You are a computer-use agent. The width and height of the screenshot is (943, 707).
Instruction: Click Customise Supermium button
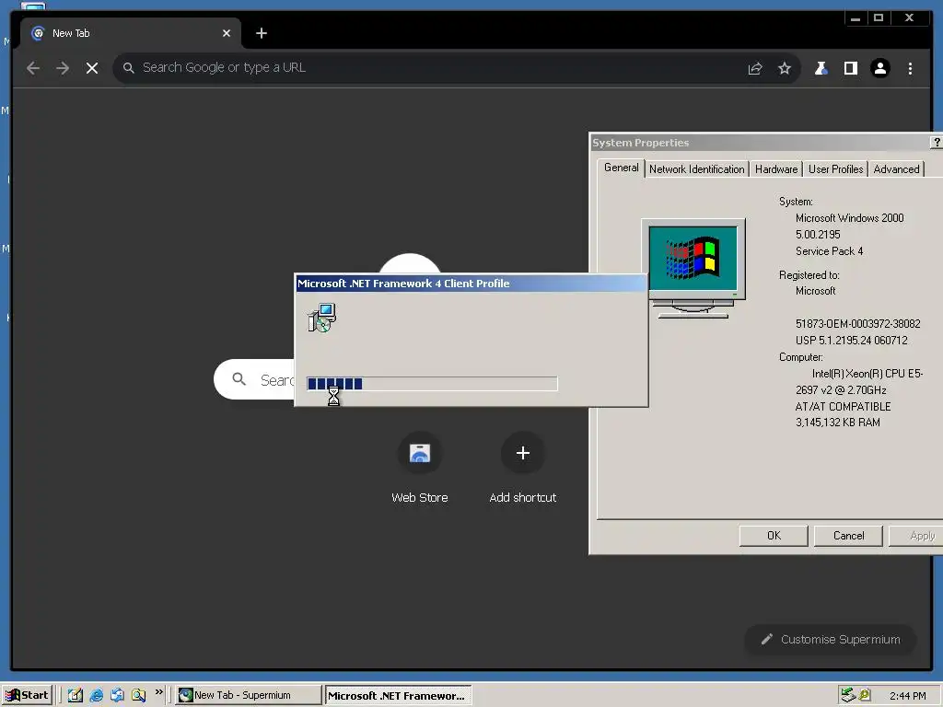831,640
